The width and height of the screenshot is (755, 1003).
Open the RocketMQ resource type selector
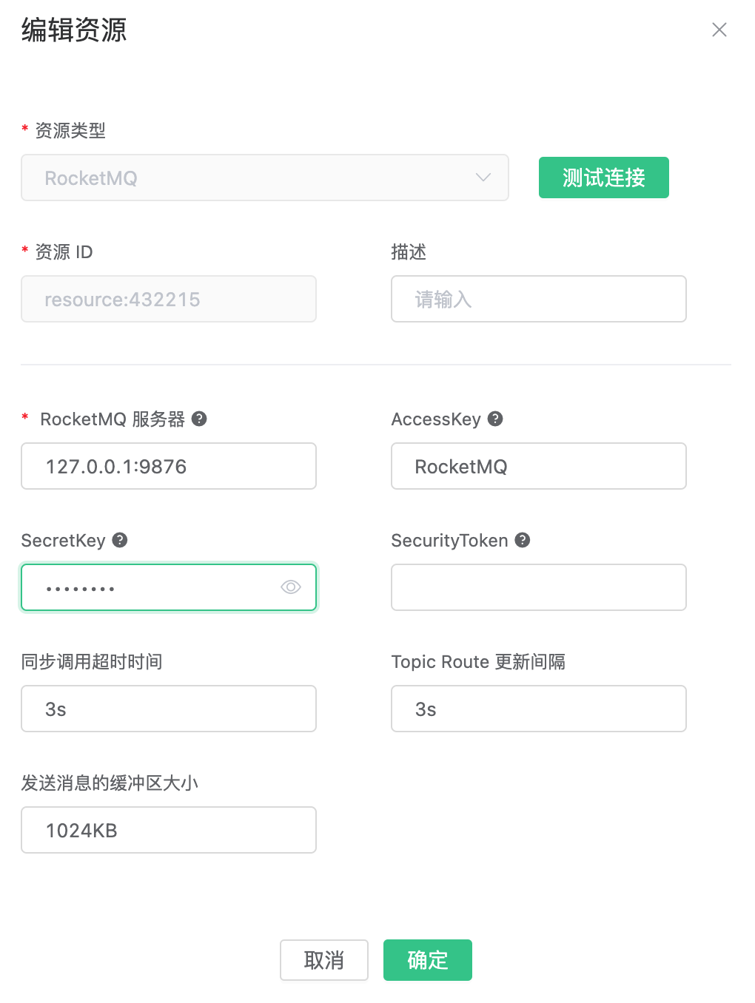[252, 178]
